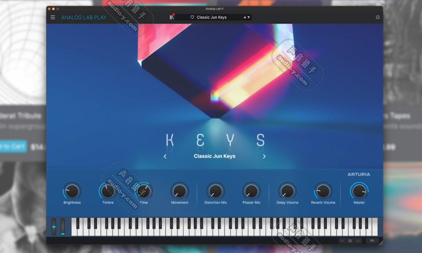Toggle the heart to favorite Classic Jun Keys

click(x=192, y=17)
